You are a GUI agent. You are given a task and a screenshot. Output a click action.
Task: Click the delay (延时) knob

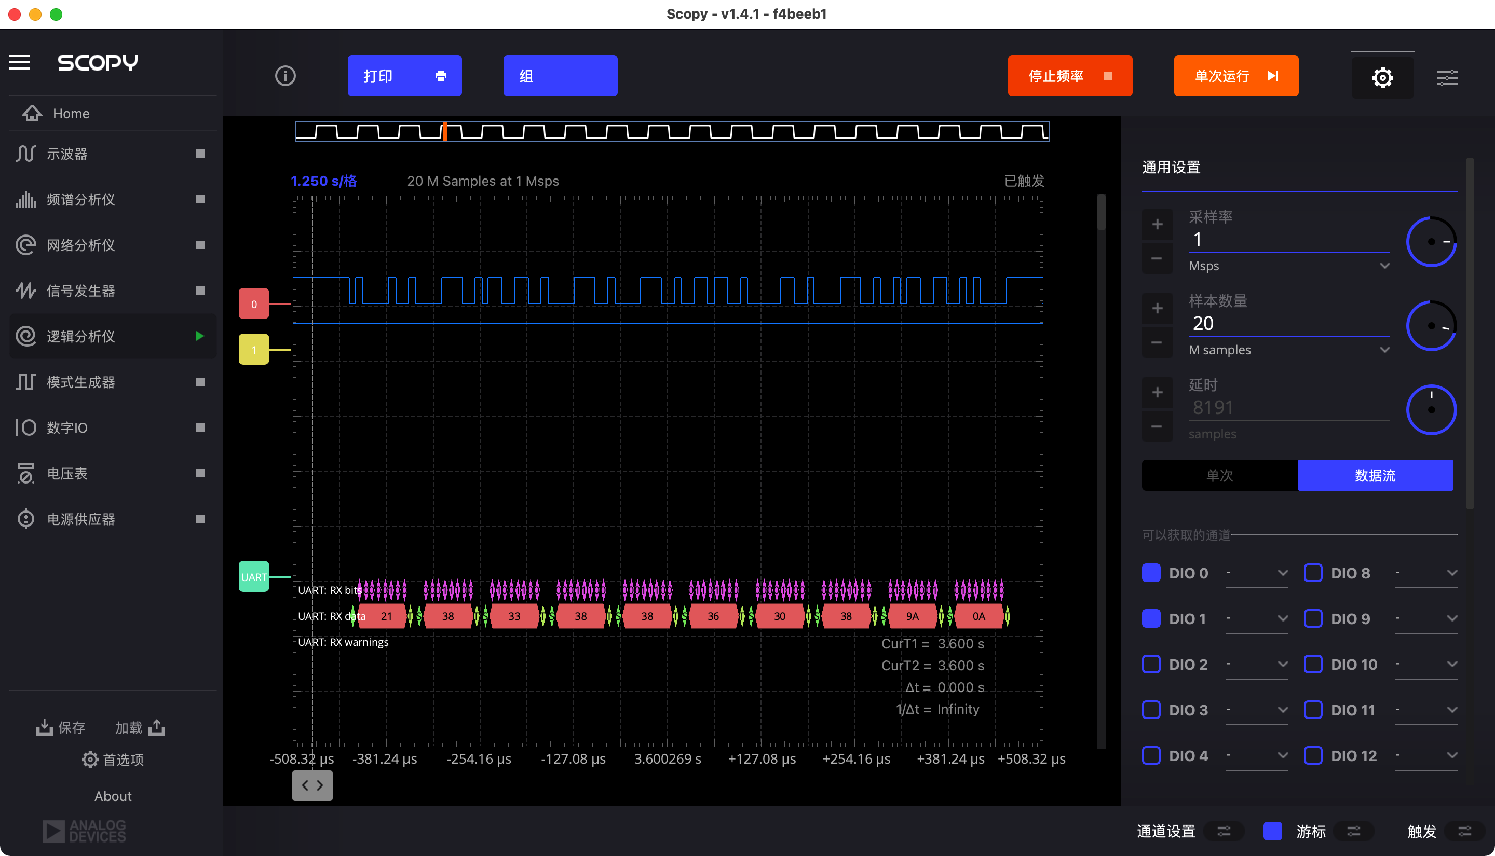pyautogui.click(x=1431, y=410)
